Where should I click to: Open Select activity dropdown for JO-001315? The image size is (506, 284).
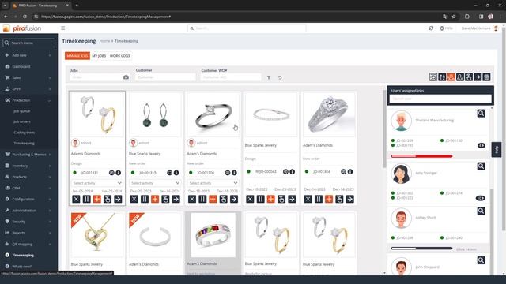tap(155, 183)
